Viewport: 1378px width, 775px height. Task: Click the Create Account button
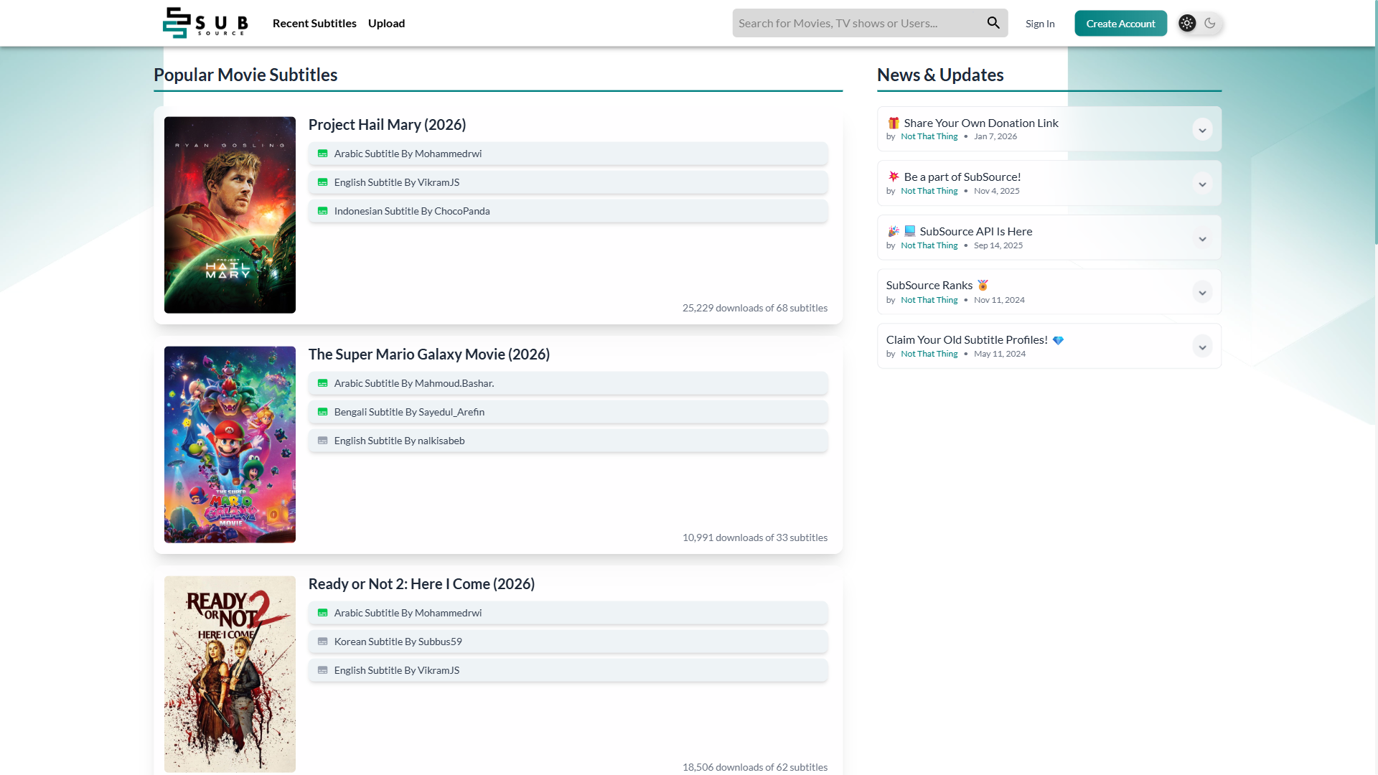point(1120,24)
